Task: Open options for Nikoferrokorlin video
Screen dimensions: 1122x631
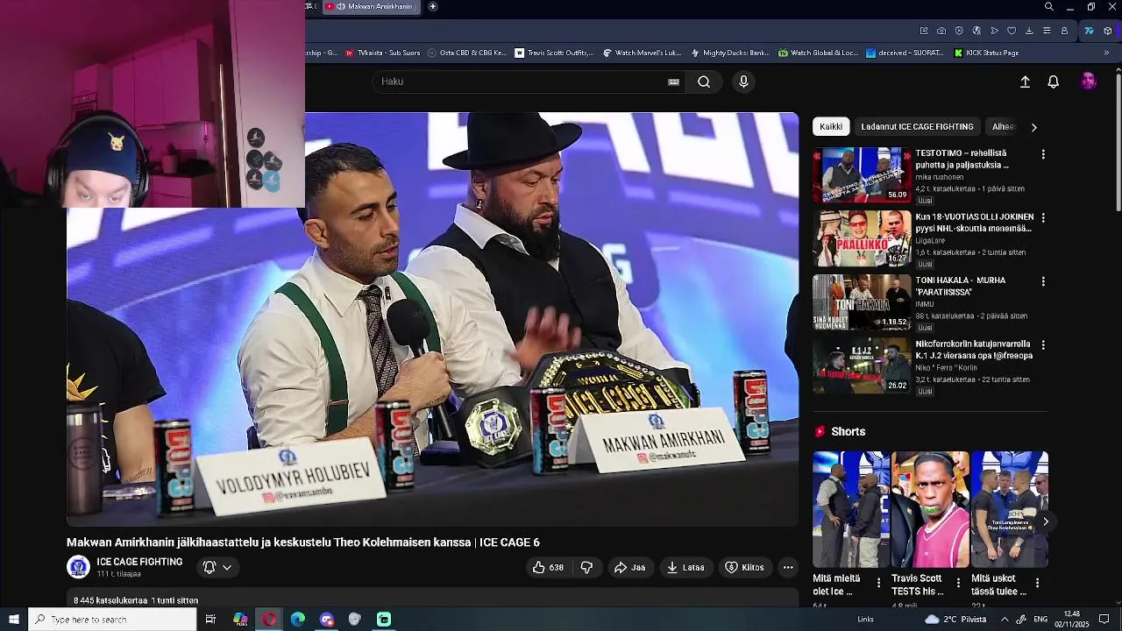Action: pyautogui.click(x=1043, y=345)
